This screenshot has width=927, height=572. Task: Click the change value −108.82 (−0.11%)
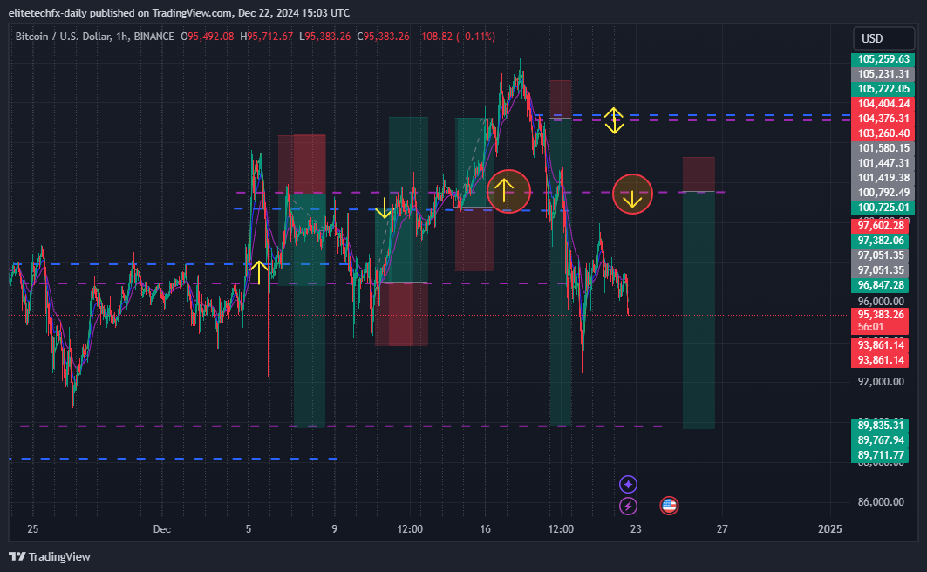pos(455,37)
